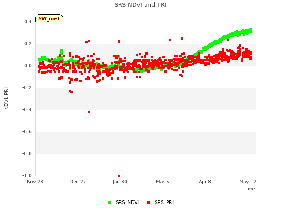Click the Nov 23 date tick label

pos(35,182)
